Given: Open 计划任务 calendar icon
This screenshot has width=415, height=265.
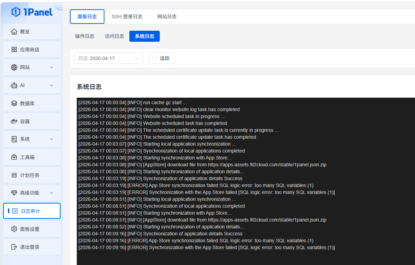Looking at the screenshot, I should tap(14, 175).
